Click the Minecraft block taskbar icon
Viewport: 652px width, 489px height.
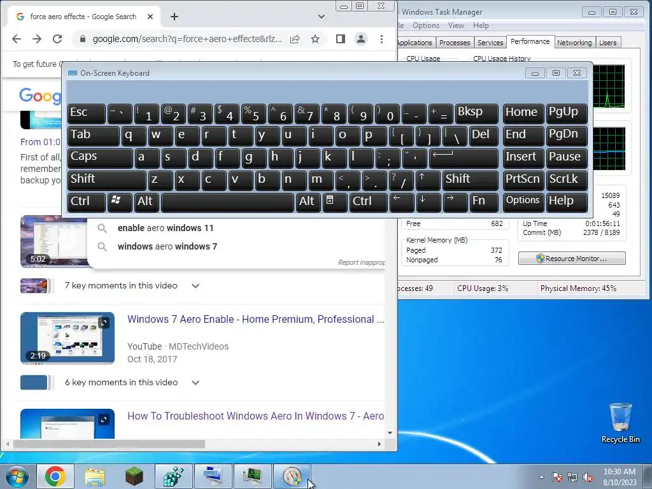(134, 476)
